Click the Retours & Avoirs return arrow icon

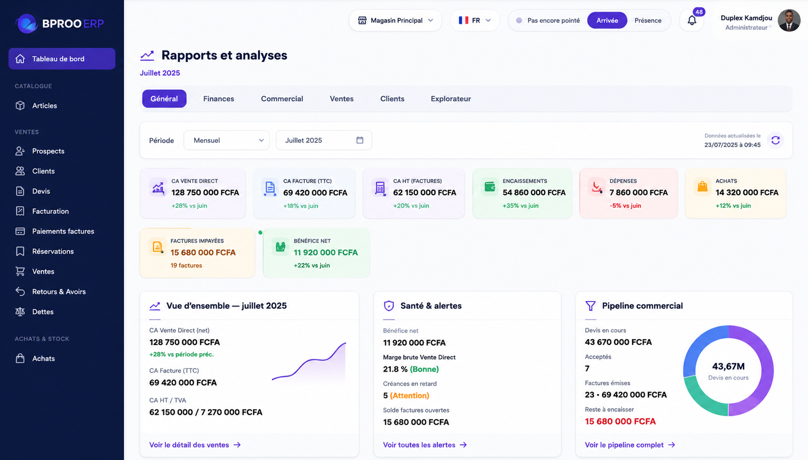click(x=20, y=291)
